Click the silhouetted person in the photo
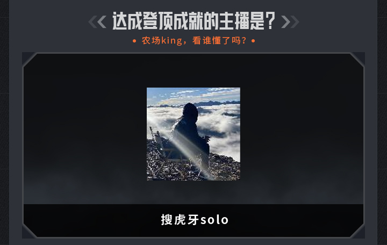The image size is (387, 245). [191, 133]
